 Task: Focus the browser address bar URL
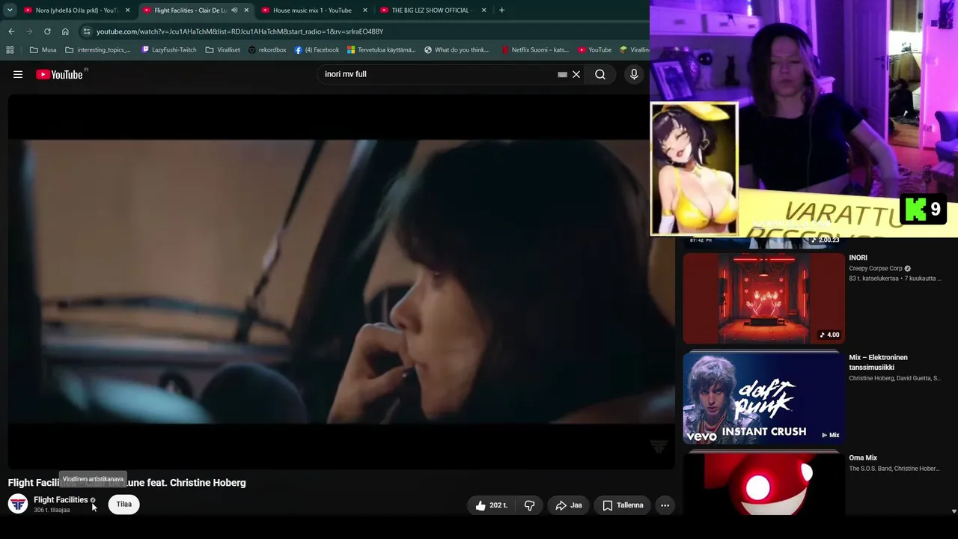pyautogui.click(x=239, y=31)
